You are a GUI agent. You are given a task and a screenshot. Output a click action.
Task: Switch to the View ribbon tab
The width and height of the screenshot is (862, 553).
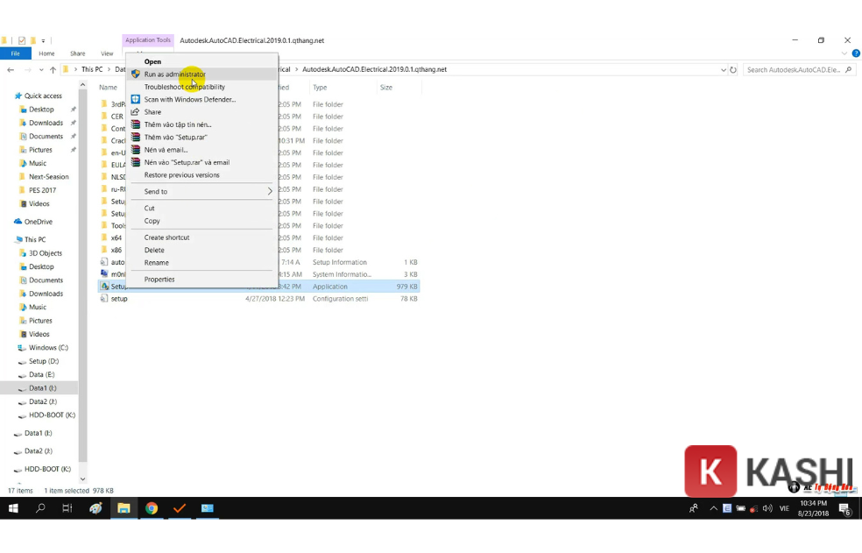[x=107, y=53]
